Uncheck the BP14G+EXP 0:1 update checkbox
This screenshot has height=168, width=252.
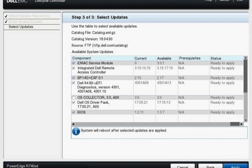[x=74, y=78]
